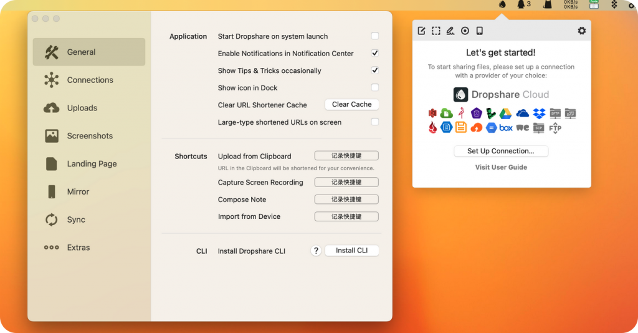638x333 pixels.
Task: Select the OneDrive provider icon
Action: 523,113
